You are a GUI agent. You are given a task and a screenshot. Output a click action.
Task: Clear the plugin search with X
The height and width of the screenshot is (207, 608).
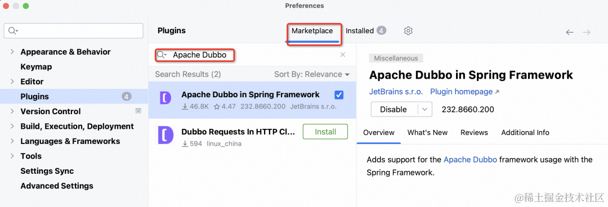[x=343, y=55]
